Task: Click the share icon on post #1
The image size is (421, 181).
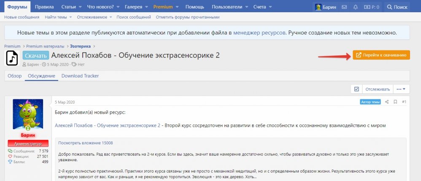Action: coord(387,102)
